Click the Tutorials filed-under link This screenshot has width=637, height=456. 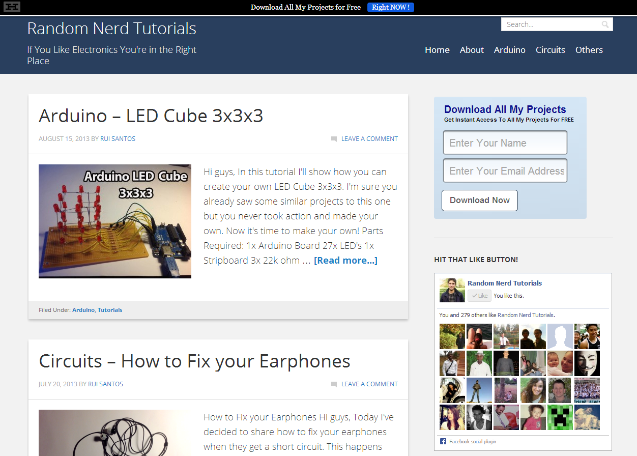coord(110,310)
